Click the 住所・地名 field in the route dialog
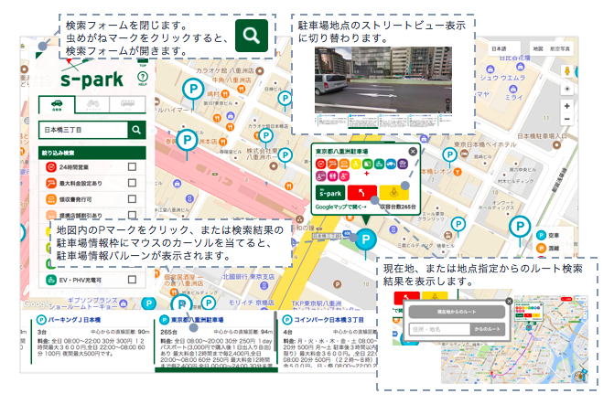The height and width of the screenshot is (404, 614). click(x=439, y=329)
